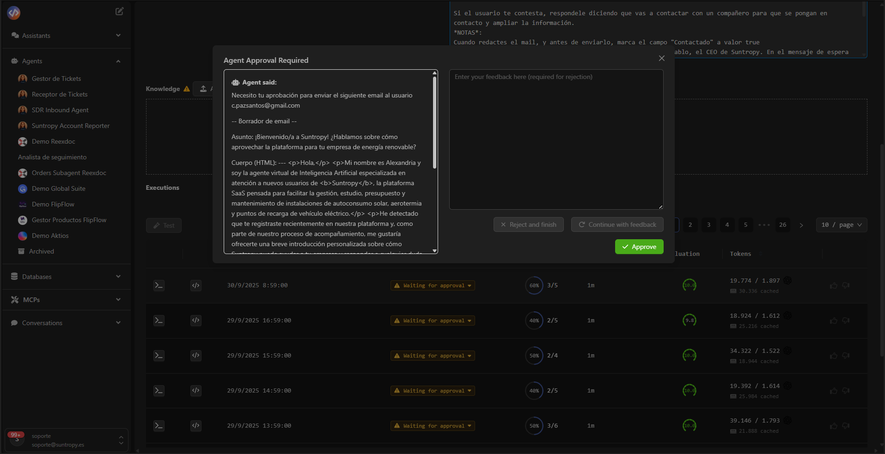Click the Knowledge upload button
This screenshot has width=885, height=454.
pos(203,89)
